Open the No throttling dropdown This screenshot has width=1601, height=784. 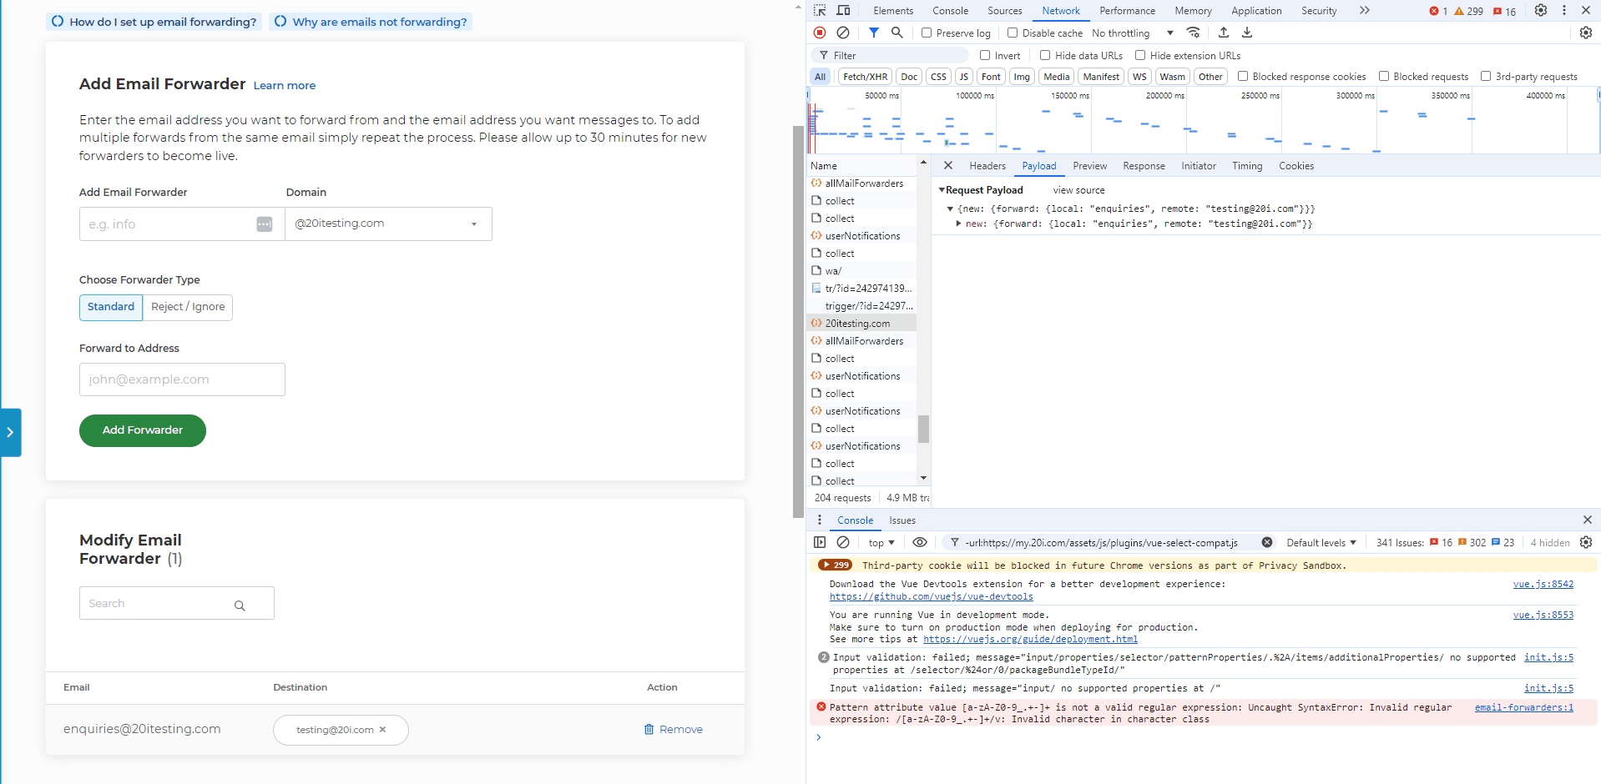pyautogui.click(x=1133, y=33)
